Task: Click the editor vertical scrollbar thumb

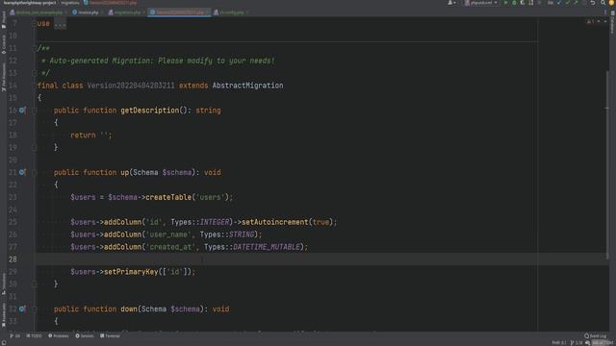Action: pyautogui.click(x=607, y=164)
